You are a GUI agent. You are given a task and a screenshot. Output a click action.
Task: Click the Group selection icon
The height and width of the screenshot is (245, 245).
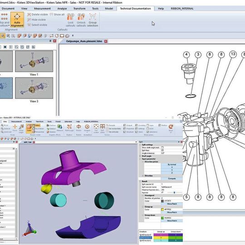pos(93,17)
